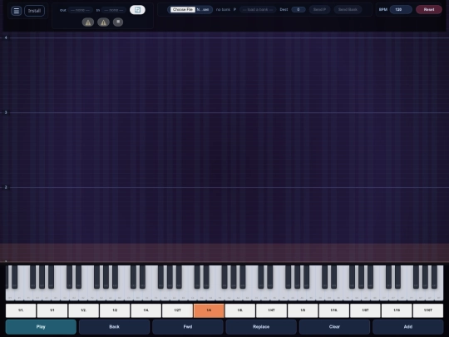
Task: Start playback with the Play button
Action: tap(41, 327)
